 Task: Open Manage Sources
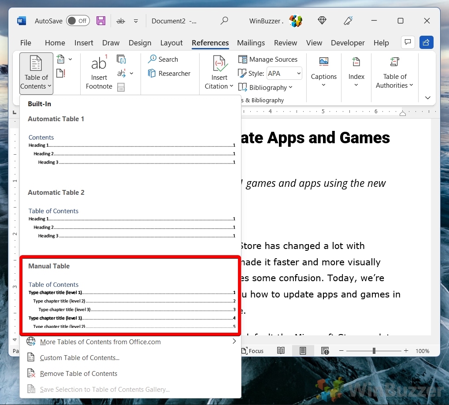coord(268,59)
